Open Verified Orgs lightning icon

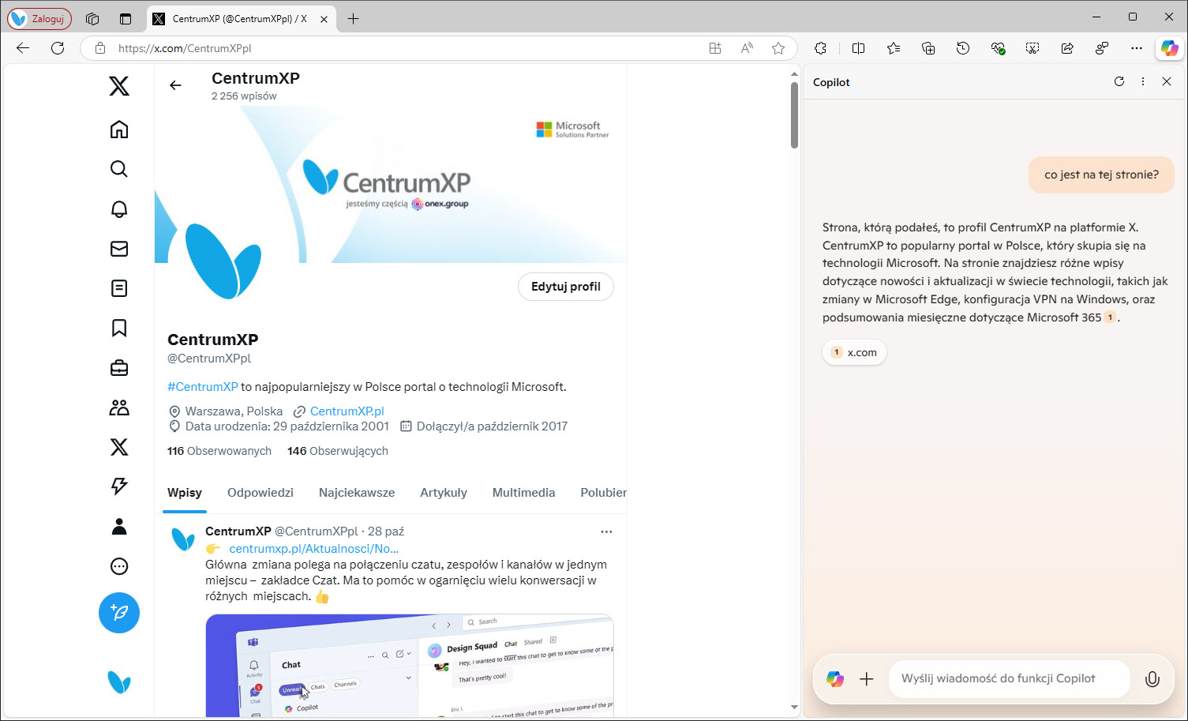(x=119, y=486)
